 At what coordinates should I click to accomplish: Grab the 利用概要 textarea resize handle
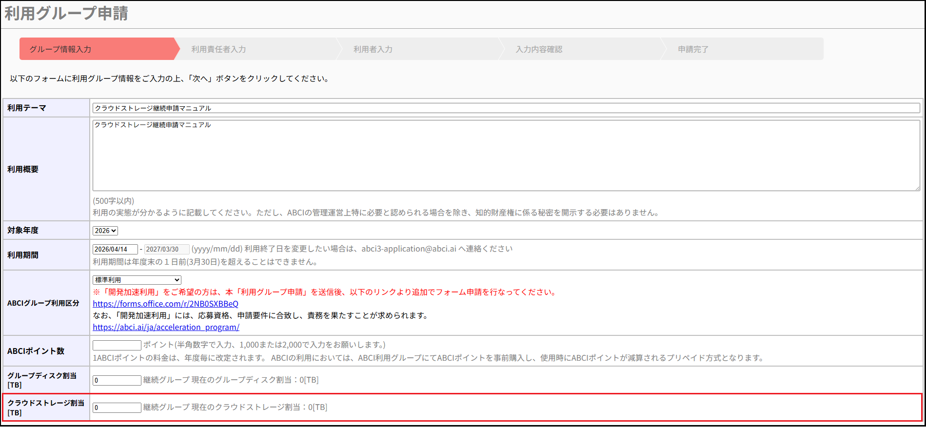coord(917,188)
